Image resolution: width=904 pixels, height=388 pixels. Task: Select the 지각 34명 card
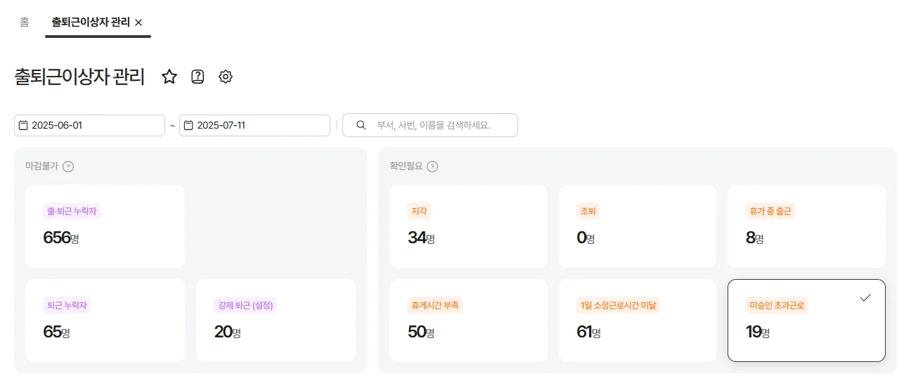[468, 226]
